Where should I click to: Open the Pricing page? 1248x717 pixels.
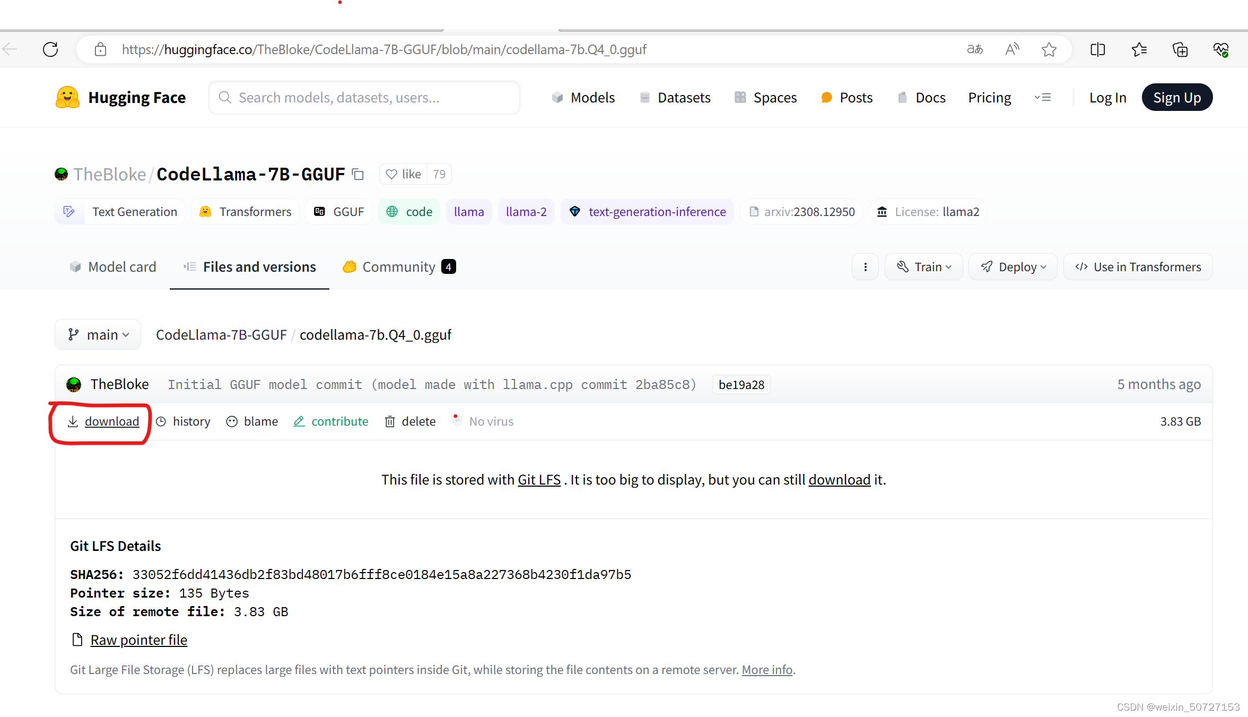tap(990, 97)
